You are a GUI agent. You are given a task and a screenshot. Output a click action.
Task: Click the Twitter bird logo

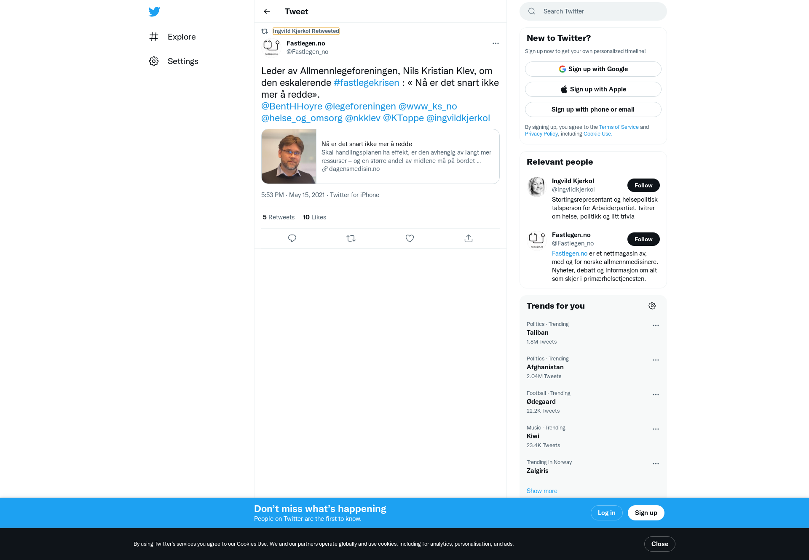coord(154,11)
